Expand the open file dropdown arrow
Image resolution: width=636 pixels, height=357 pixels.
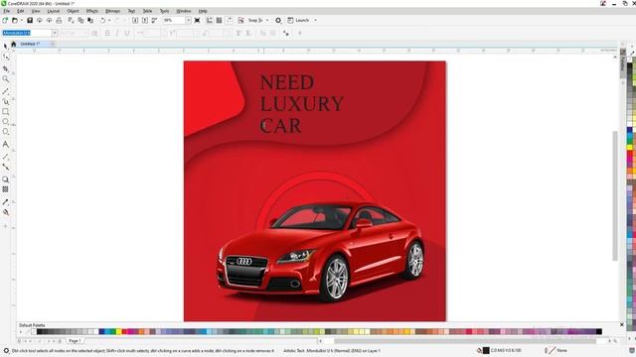click(21, 20)
